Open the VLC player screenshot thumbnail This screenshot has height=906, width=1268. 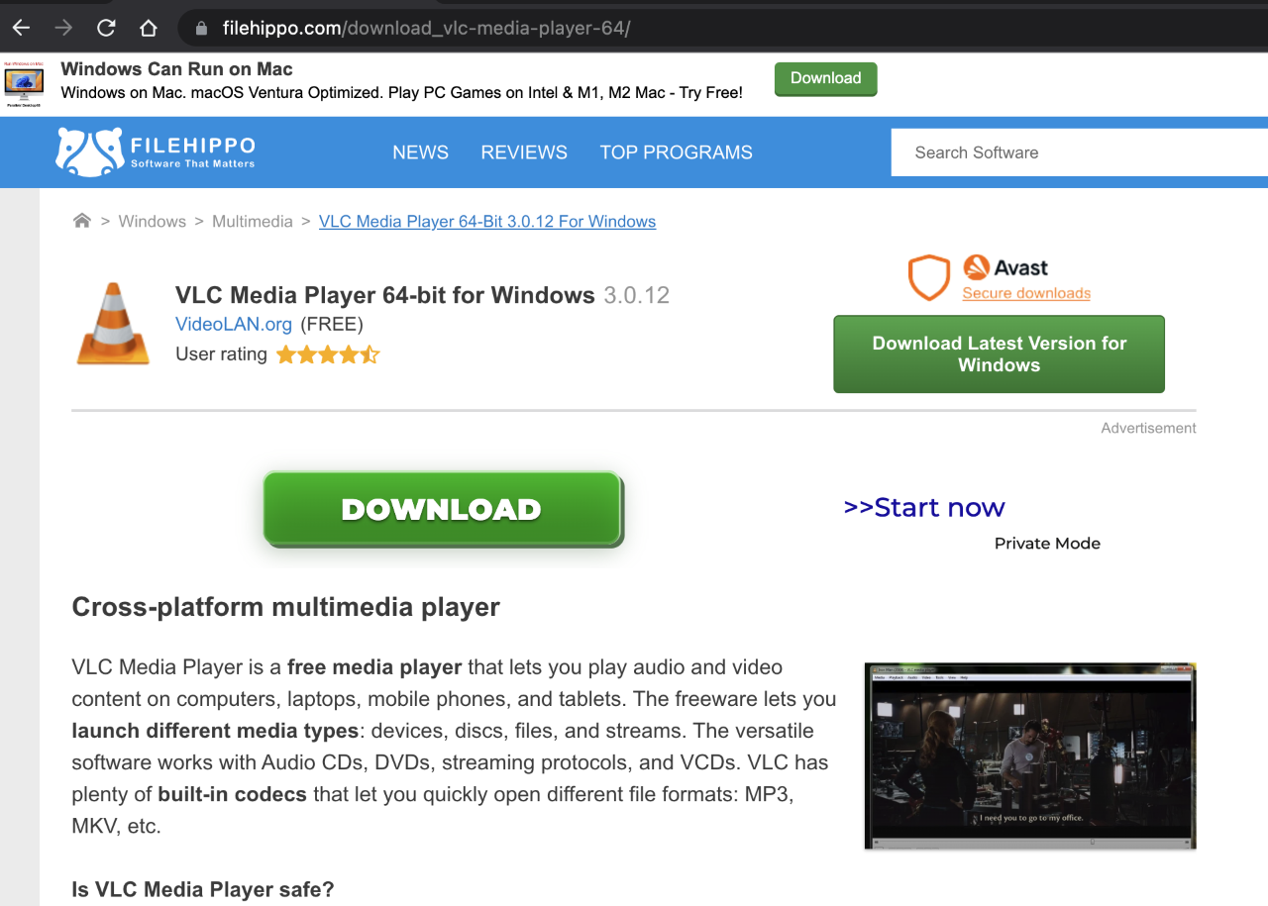pyautogui.click(x=1030, y=755)
